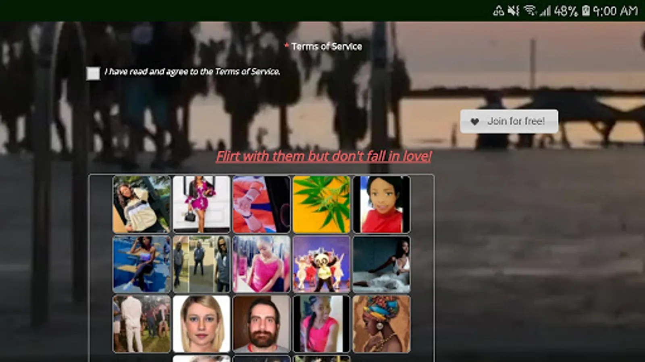Open the three-photo collage of a man standing

[x=202, y=264]
